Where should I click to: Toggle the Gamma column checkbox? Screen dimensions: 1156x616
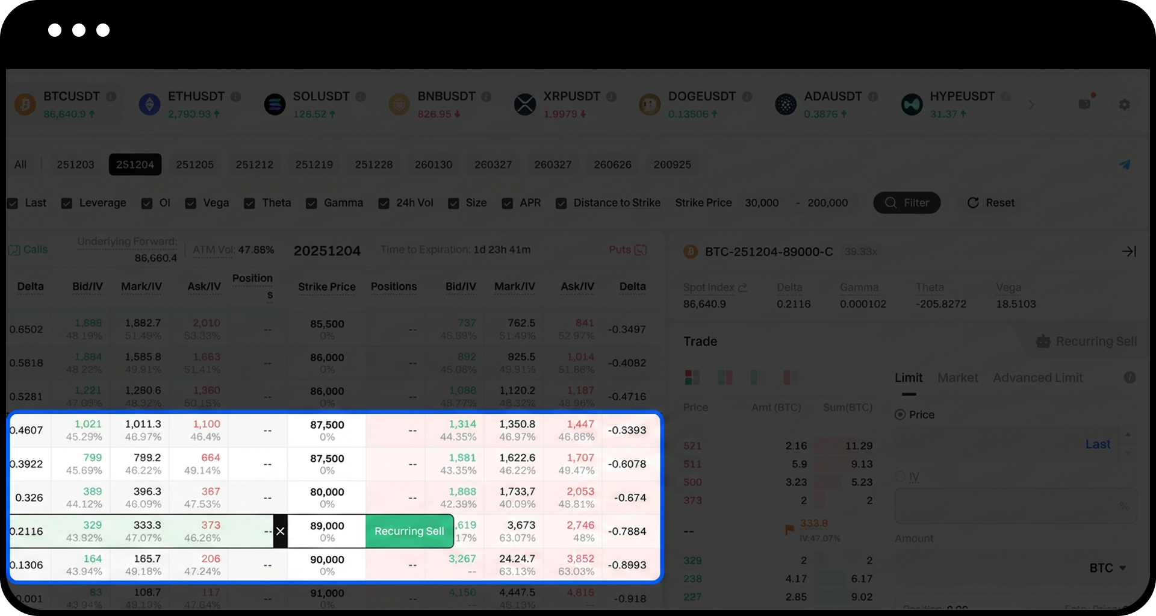tap(311, 204)
